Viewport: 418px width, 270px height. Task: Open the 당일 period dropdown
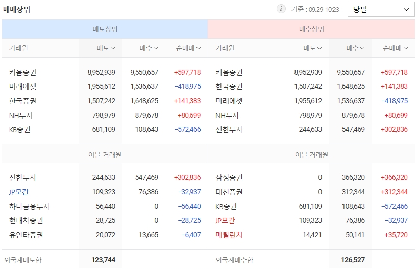click(x=381, y=9)
